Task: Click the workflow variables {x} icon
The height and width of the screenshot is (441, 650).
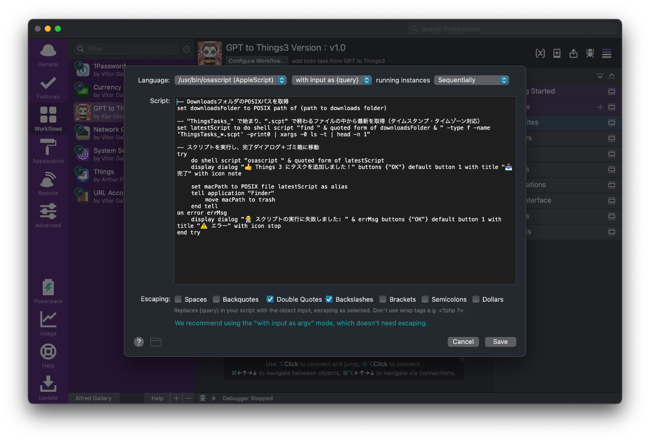Action: coord(540,53)
